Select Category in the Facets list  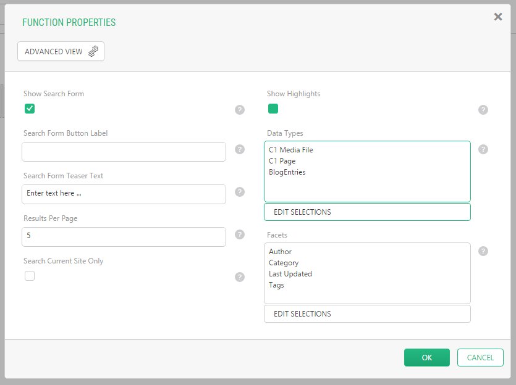tap(284, 263)
